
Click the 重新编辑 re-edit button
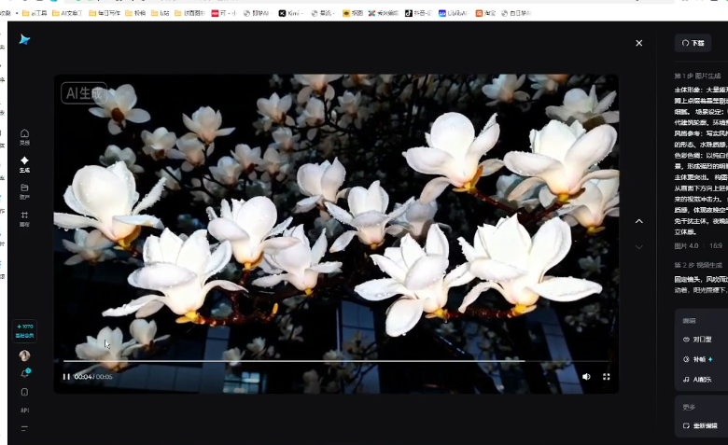(x=700, y=425)
